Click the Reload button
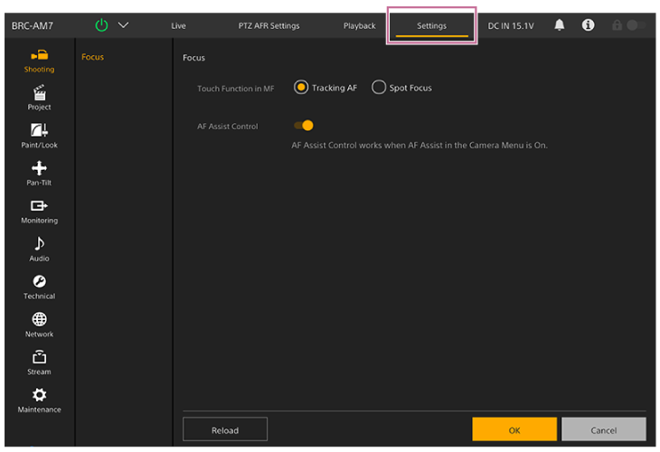Viewport: 660px width, 452px height. tap(225, 429)
